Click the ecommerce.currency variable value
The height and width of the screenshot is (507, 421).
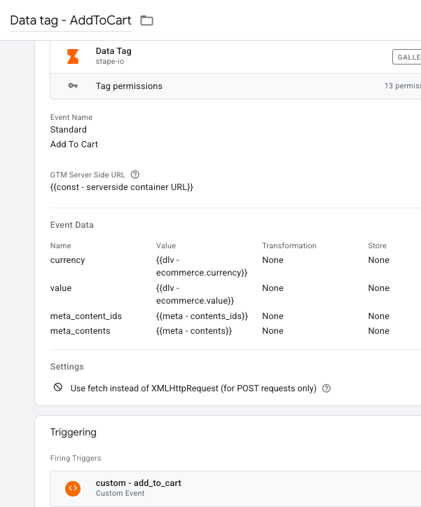[x=202, y=266]
